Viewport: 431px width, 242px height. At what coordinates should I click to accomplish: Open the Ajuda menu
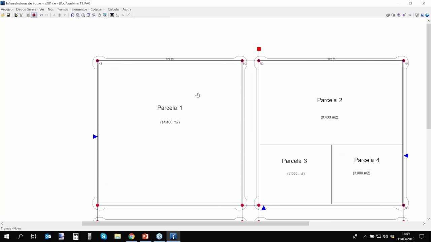tap(127, 9)
